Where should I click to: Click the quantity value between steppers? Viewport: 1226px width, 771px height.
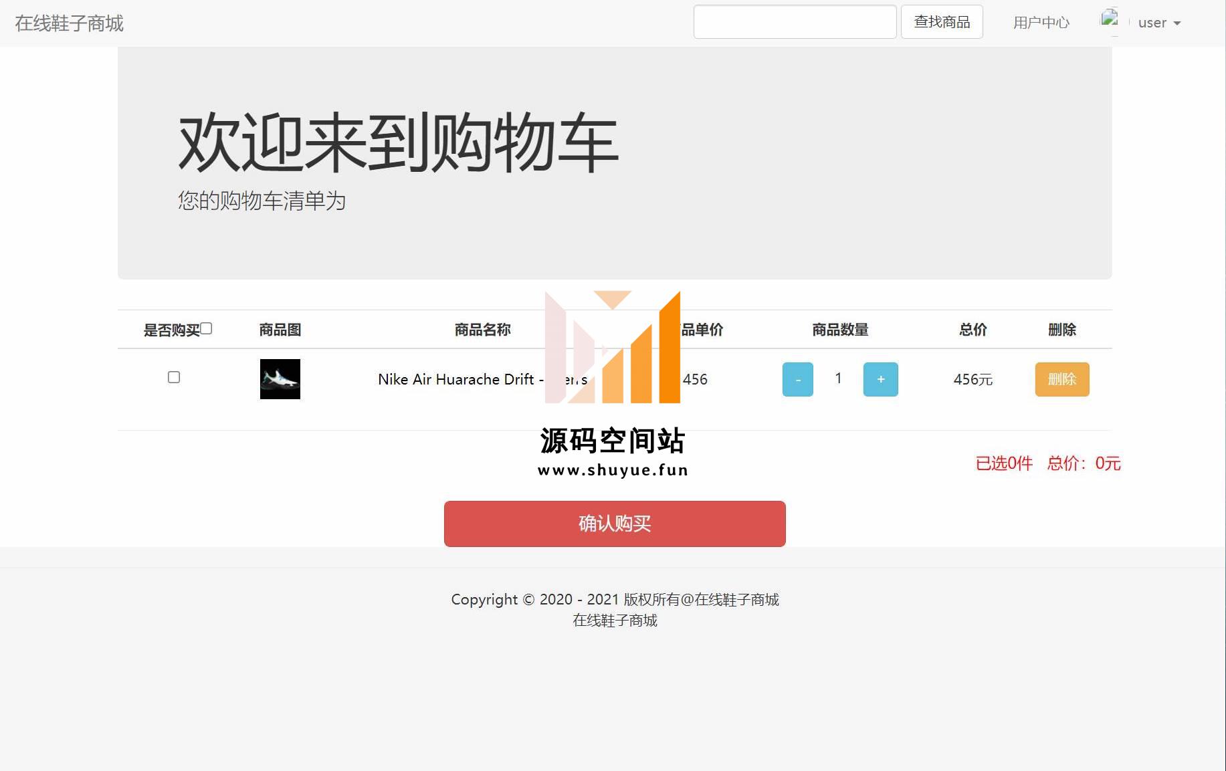[x=838, y=378]
